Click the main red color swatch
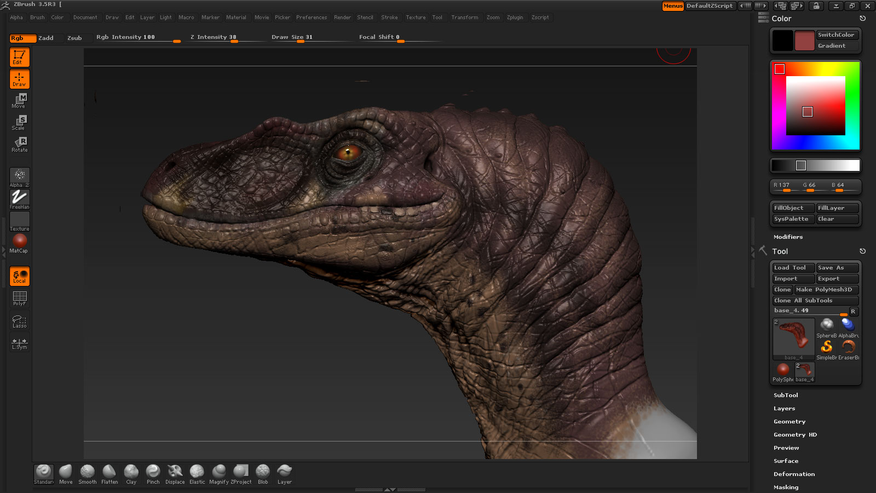Image resolution: width=876 pixels, height=493 pixels. pos(804,41)
